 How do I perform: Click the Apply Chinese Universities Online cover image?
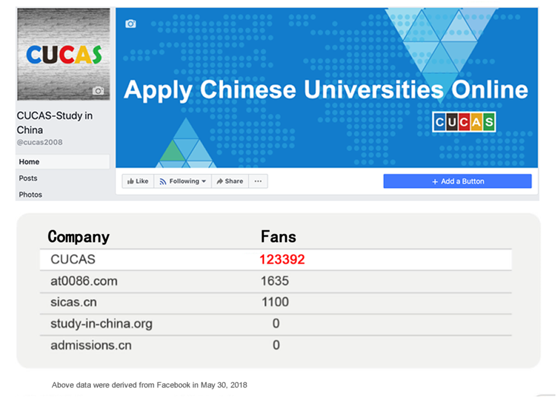click(x=327, y=88)
